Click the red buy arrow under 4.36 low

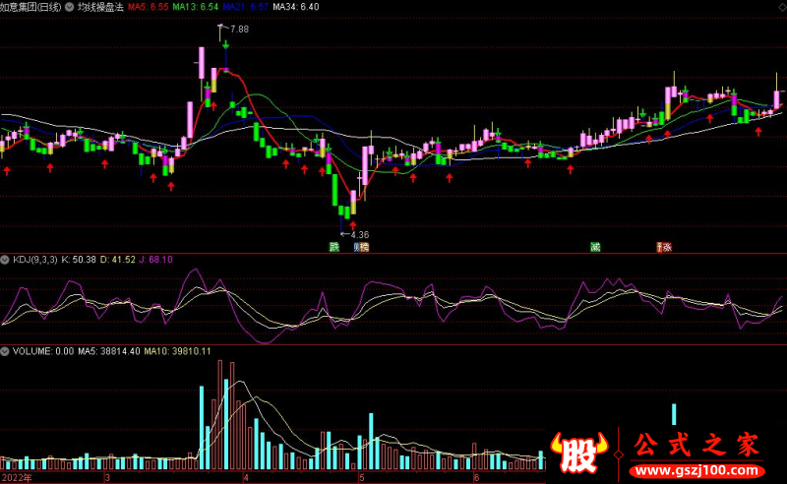pos(353,224)
